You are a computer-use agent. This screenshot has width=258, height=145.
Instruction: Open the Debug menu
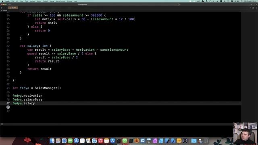point(52,1)
